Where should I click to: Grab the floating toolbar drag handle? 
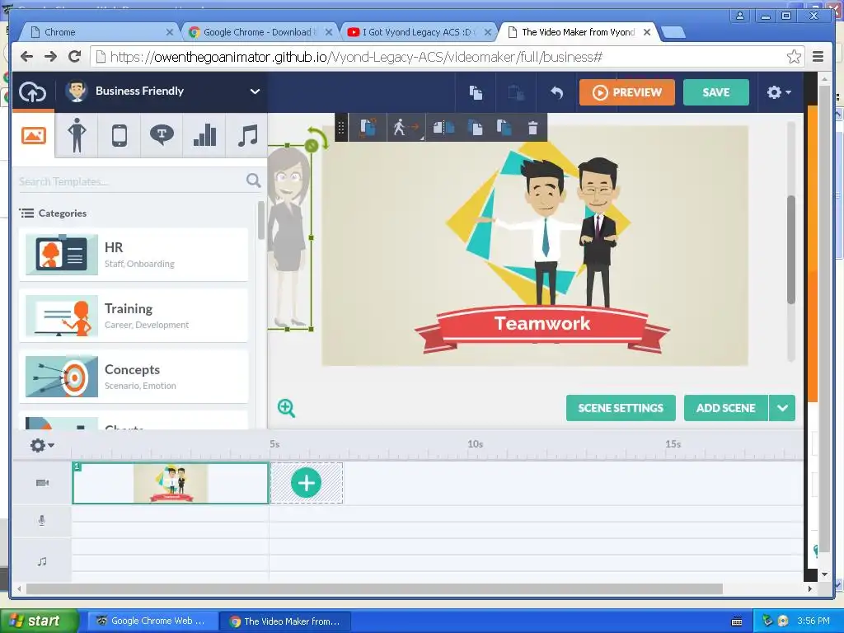340,128
